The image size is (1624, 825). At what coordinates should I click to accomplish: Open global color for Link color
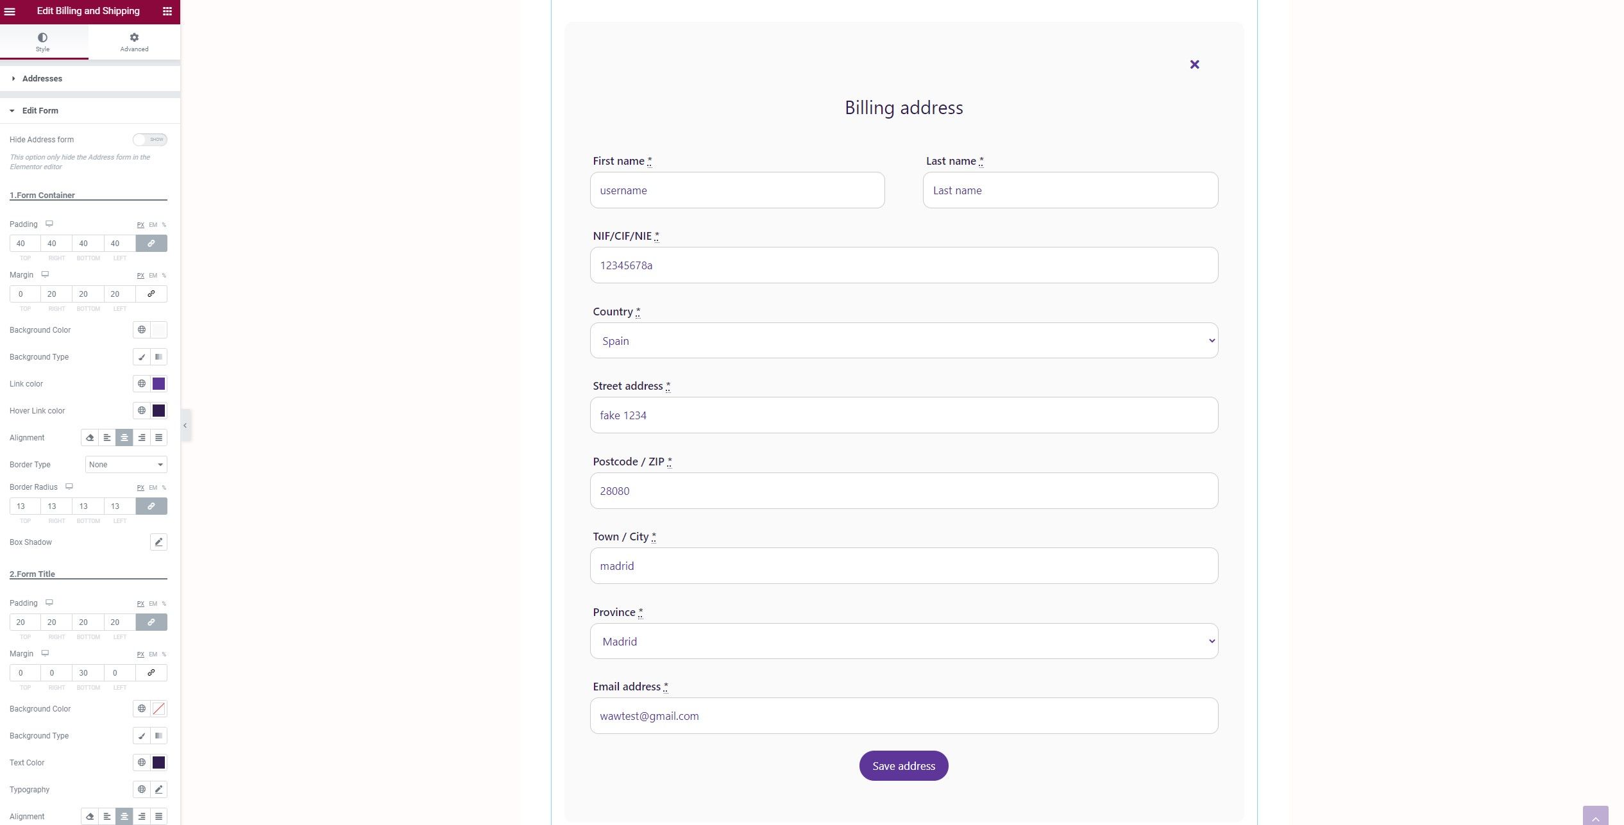point(142,384)
